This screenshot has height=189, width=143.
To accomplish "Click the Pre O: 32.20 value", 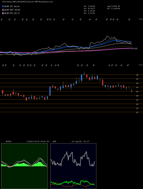I will [90, 6].
